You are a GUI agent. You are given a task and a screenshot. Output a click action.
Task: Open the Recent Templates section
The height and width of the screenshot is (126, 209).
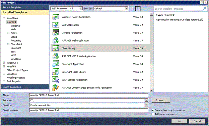pos(25,7)
